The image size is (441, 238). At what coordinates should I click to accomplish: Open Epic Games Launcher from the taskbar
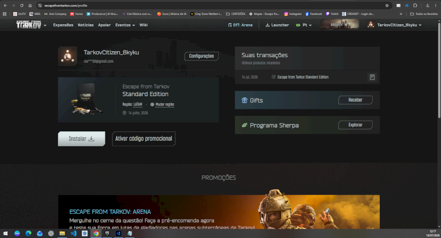[107, 233]
